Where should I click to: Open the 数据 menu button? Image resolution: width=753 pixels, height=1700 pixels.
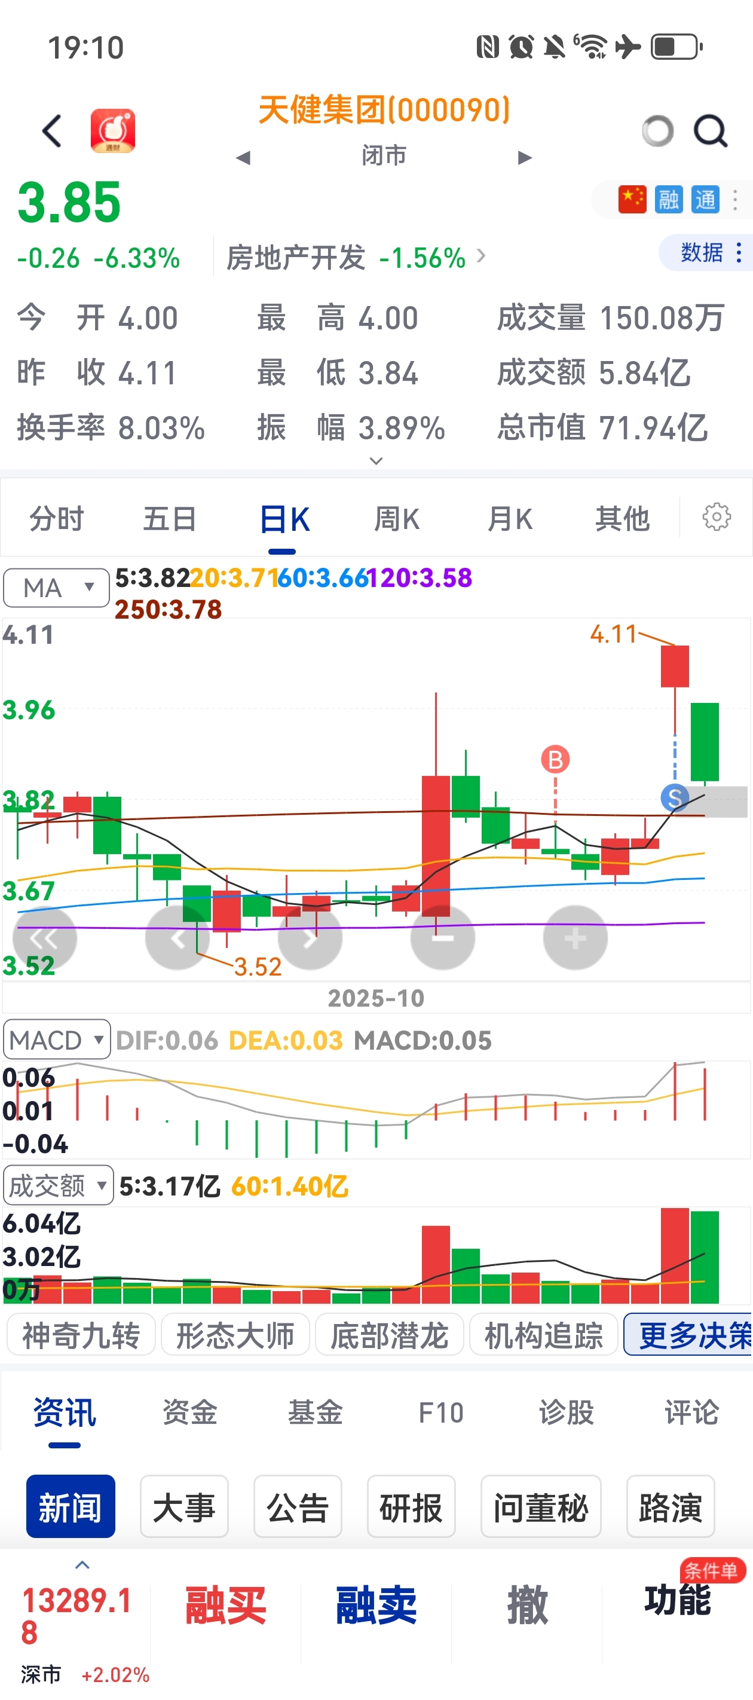705,252
